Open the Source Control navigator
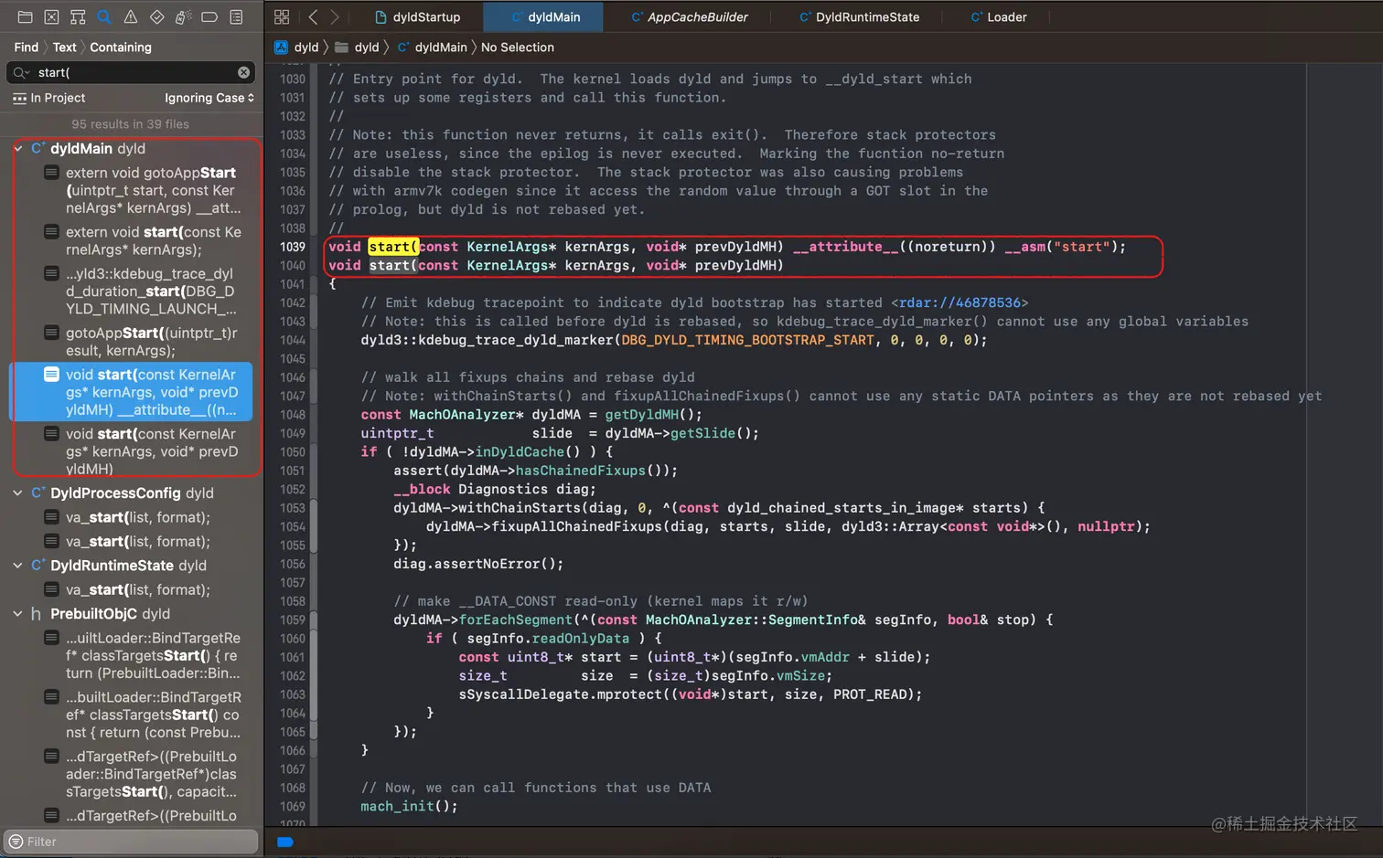This screenshot has width=1383, height=858. click(x=52, y=16)
